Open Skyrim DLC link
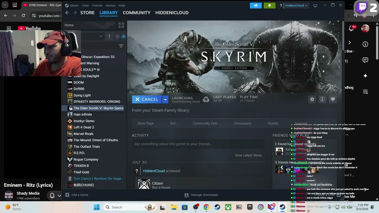379x213 pixels. [173, 123]
